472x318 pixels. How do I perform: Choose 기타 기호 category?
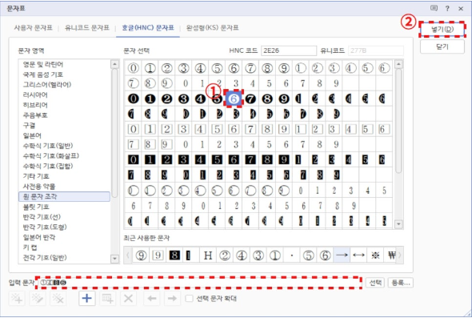pyautogui.click(x=36, y=176)
